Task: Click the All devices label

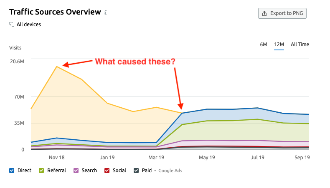Action: click(28, 25)
